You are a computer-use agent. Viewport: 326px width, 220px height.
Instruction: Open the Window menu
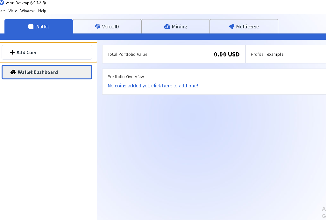(27, 11)
